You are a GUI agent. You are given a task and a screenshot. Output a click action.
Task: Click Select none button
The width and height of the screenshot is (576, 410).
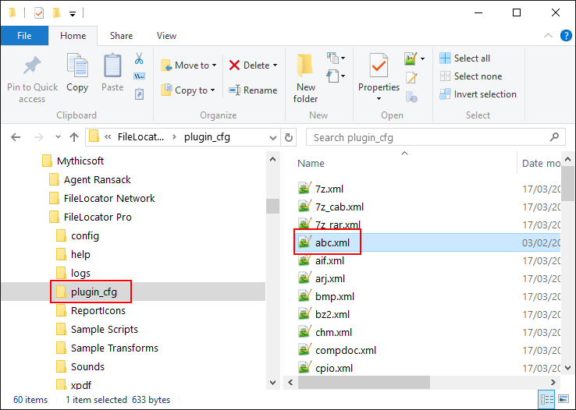[471, 76]
